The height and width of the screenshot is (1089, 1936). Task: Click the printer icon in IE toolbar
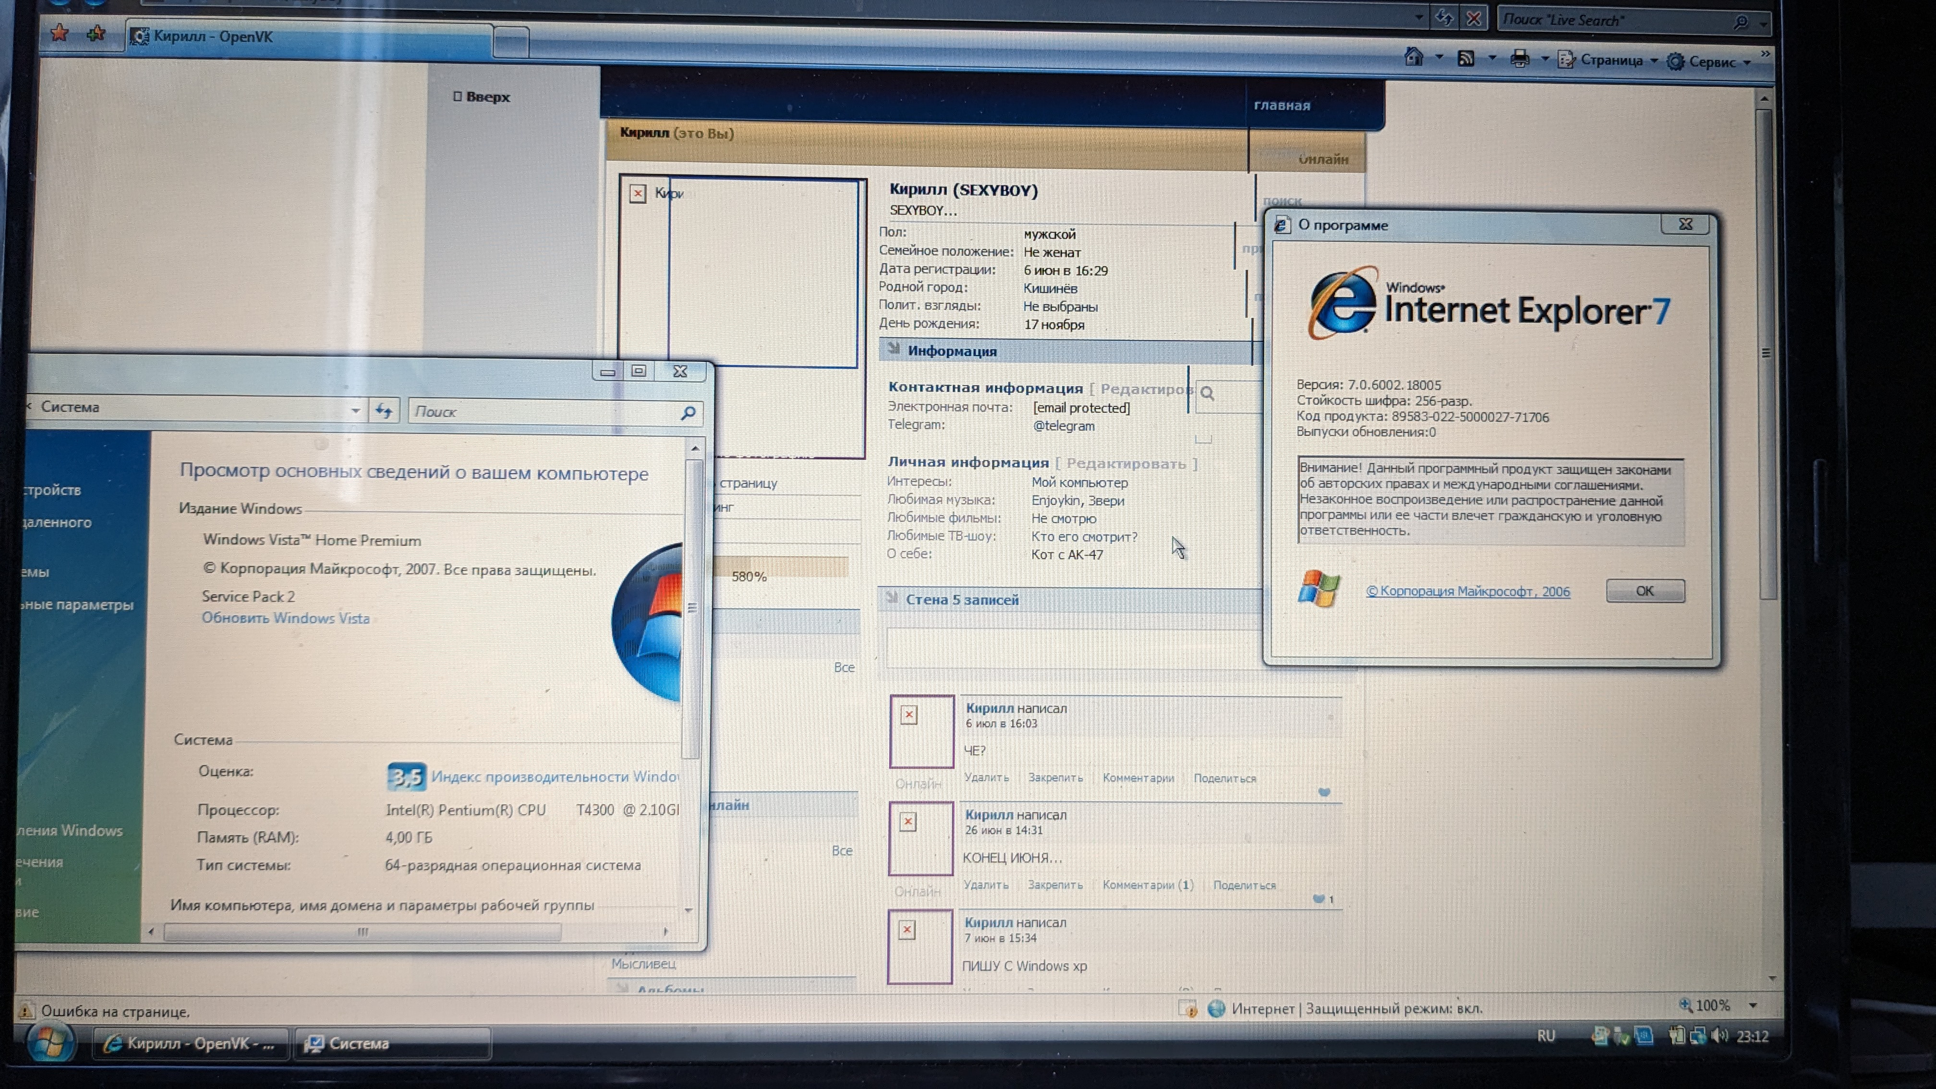[x=1520, y=60]
